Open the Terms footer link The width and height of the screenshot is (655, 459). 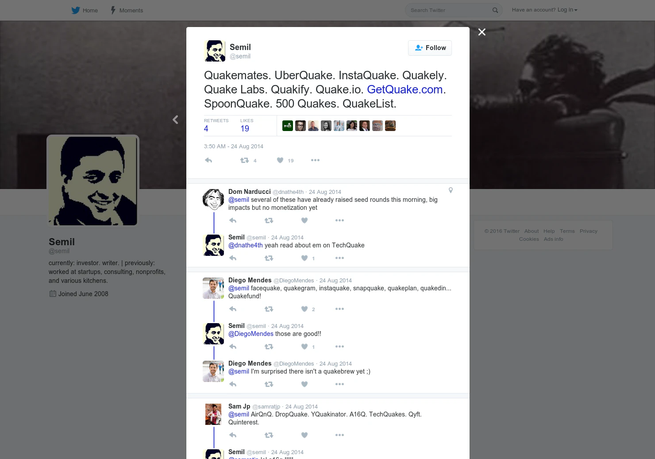click(567, 231)
